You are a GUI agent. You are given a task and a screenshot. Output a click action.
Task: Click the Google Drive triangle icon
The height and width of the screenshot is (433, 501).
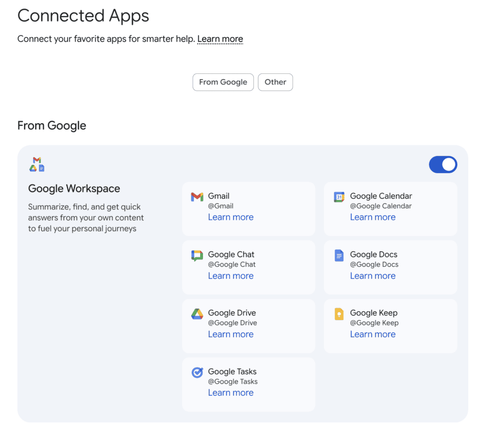tap(197, 314)
